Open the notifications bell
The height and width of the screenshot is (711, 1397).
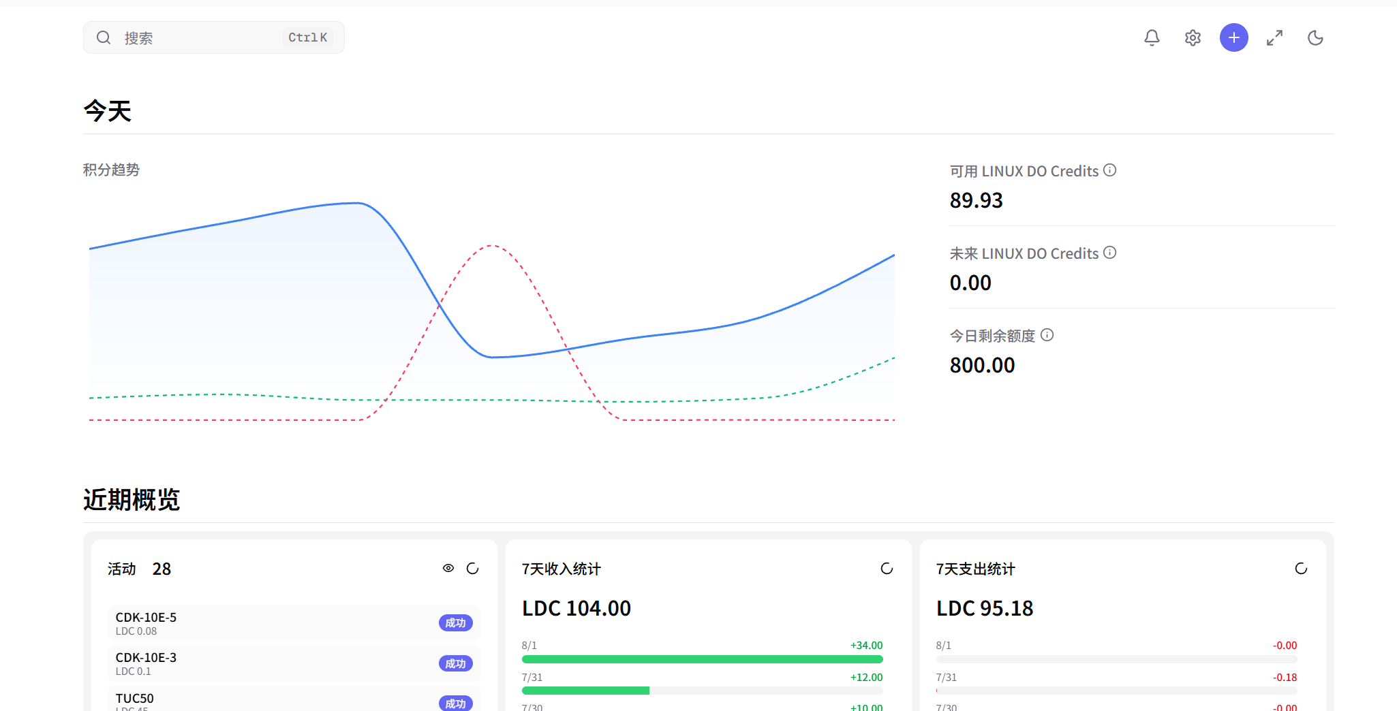point(1152,37)
